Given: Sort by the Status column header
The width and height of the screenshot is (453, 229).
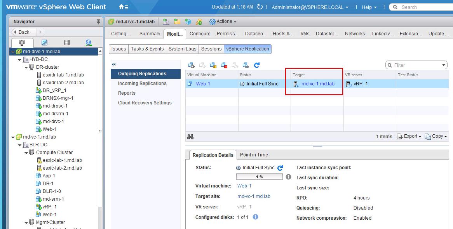Looking at the screenshot, I should pyautogui.click(x=264, y=75).
